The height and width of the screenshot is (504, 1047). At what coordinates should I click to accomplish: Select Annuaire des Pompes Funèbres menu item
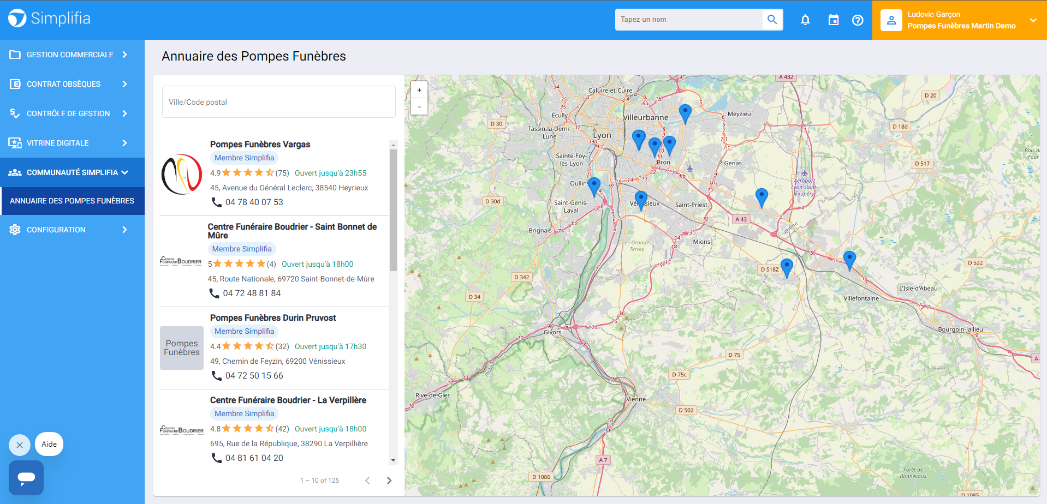[72, 201]
